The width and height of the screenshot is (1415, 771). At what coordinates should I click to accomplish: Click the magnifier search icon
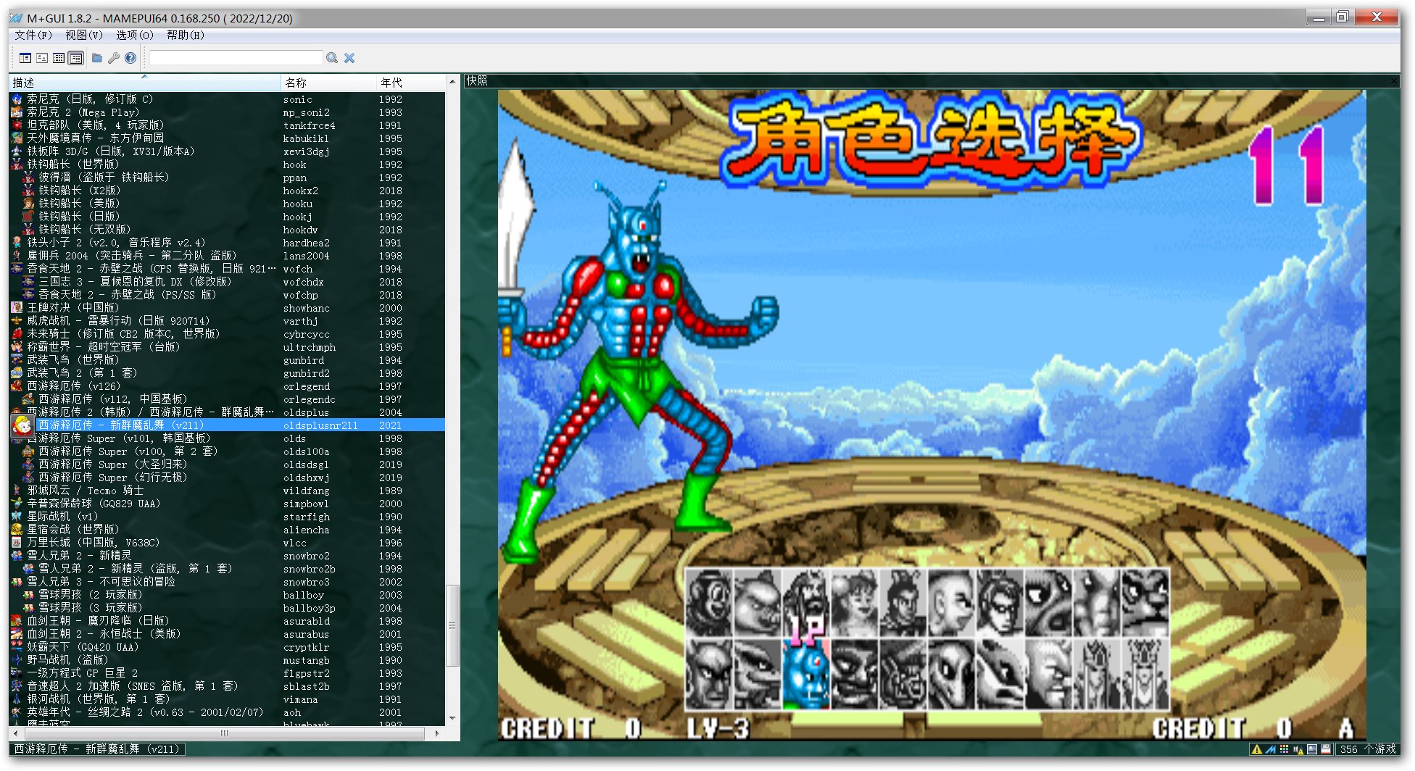332,58
